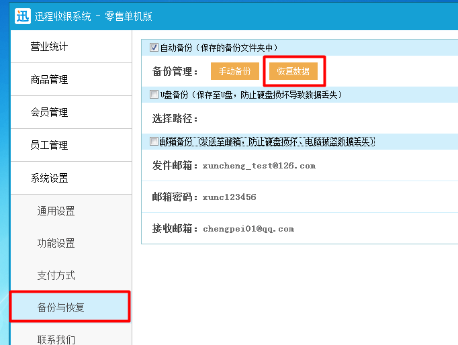The image size is (458, 345).
Task: Enable the 邮箱备份 checkbox
Action: [x=154, y=142]
